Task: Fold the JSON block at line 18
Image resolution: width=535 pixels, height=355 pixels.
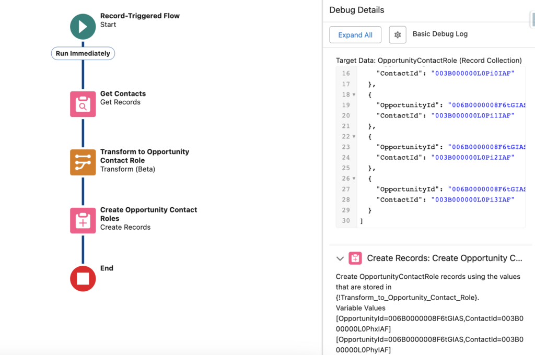Action: [354, 94]
